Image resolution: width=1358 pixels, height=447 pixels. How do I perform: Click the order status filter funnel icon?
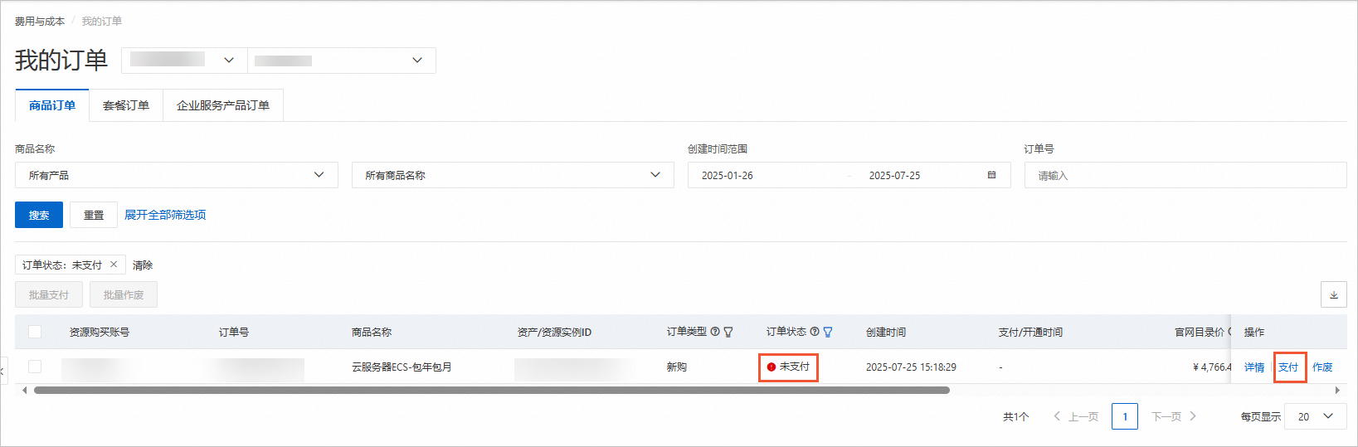(x=828, y=332)
